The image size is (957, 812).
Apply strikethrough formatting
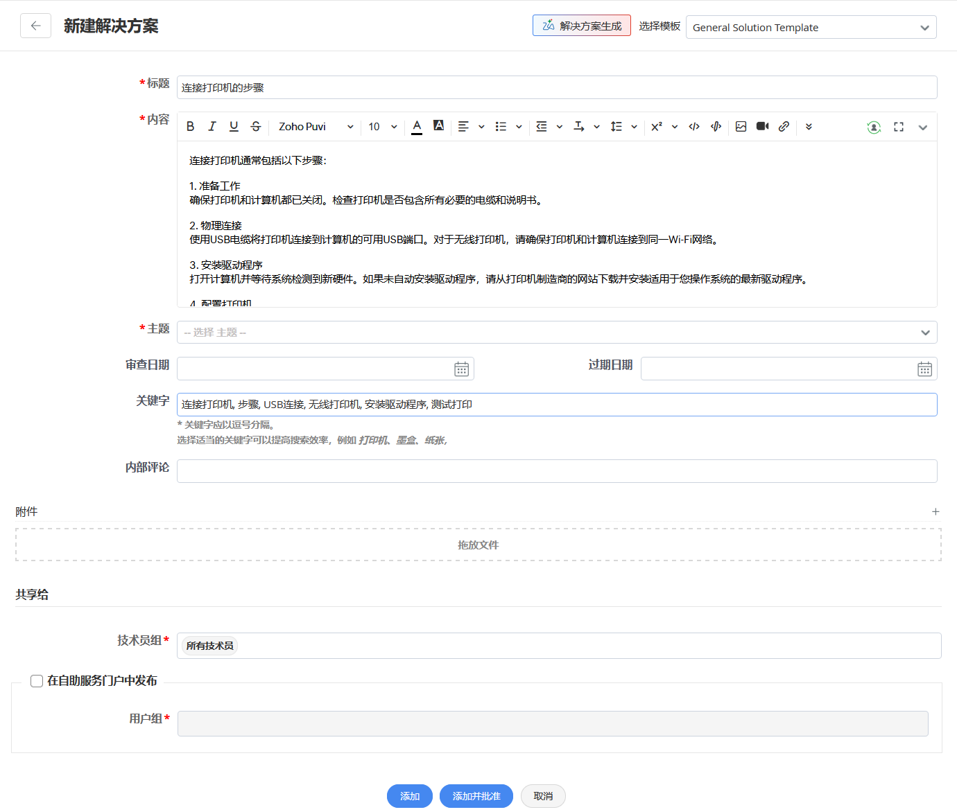tap(256, 126)
